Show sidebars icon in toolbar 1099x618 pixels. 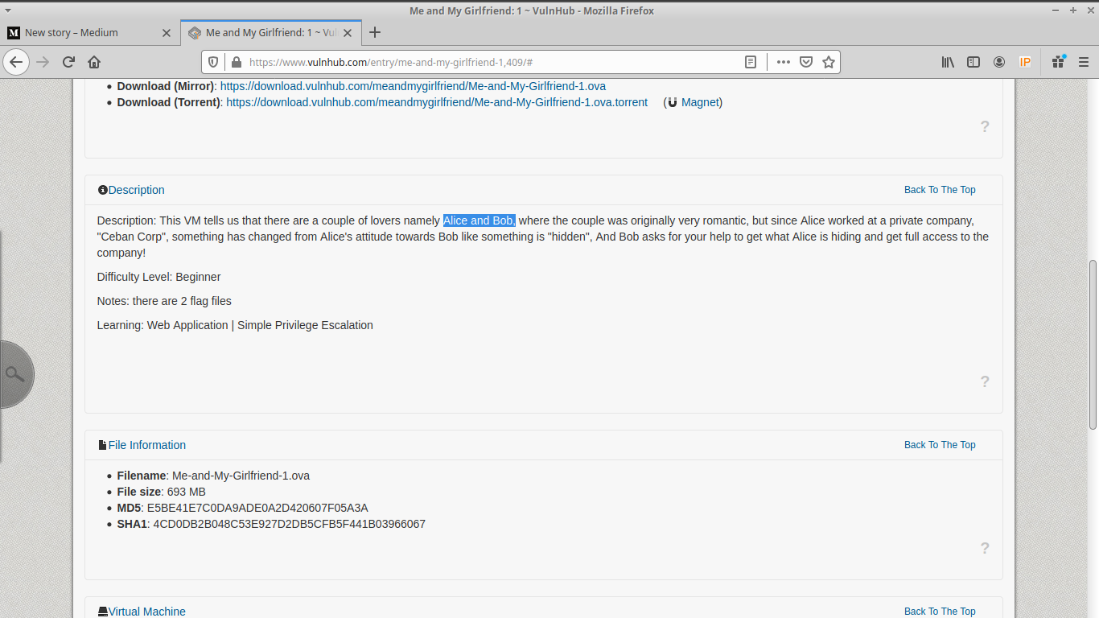(x=973, y=62)
